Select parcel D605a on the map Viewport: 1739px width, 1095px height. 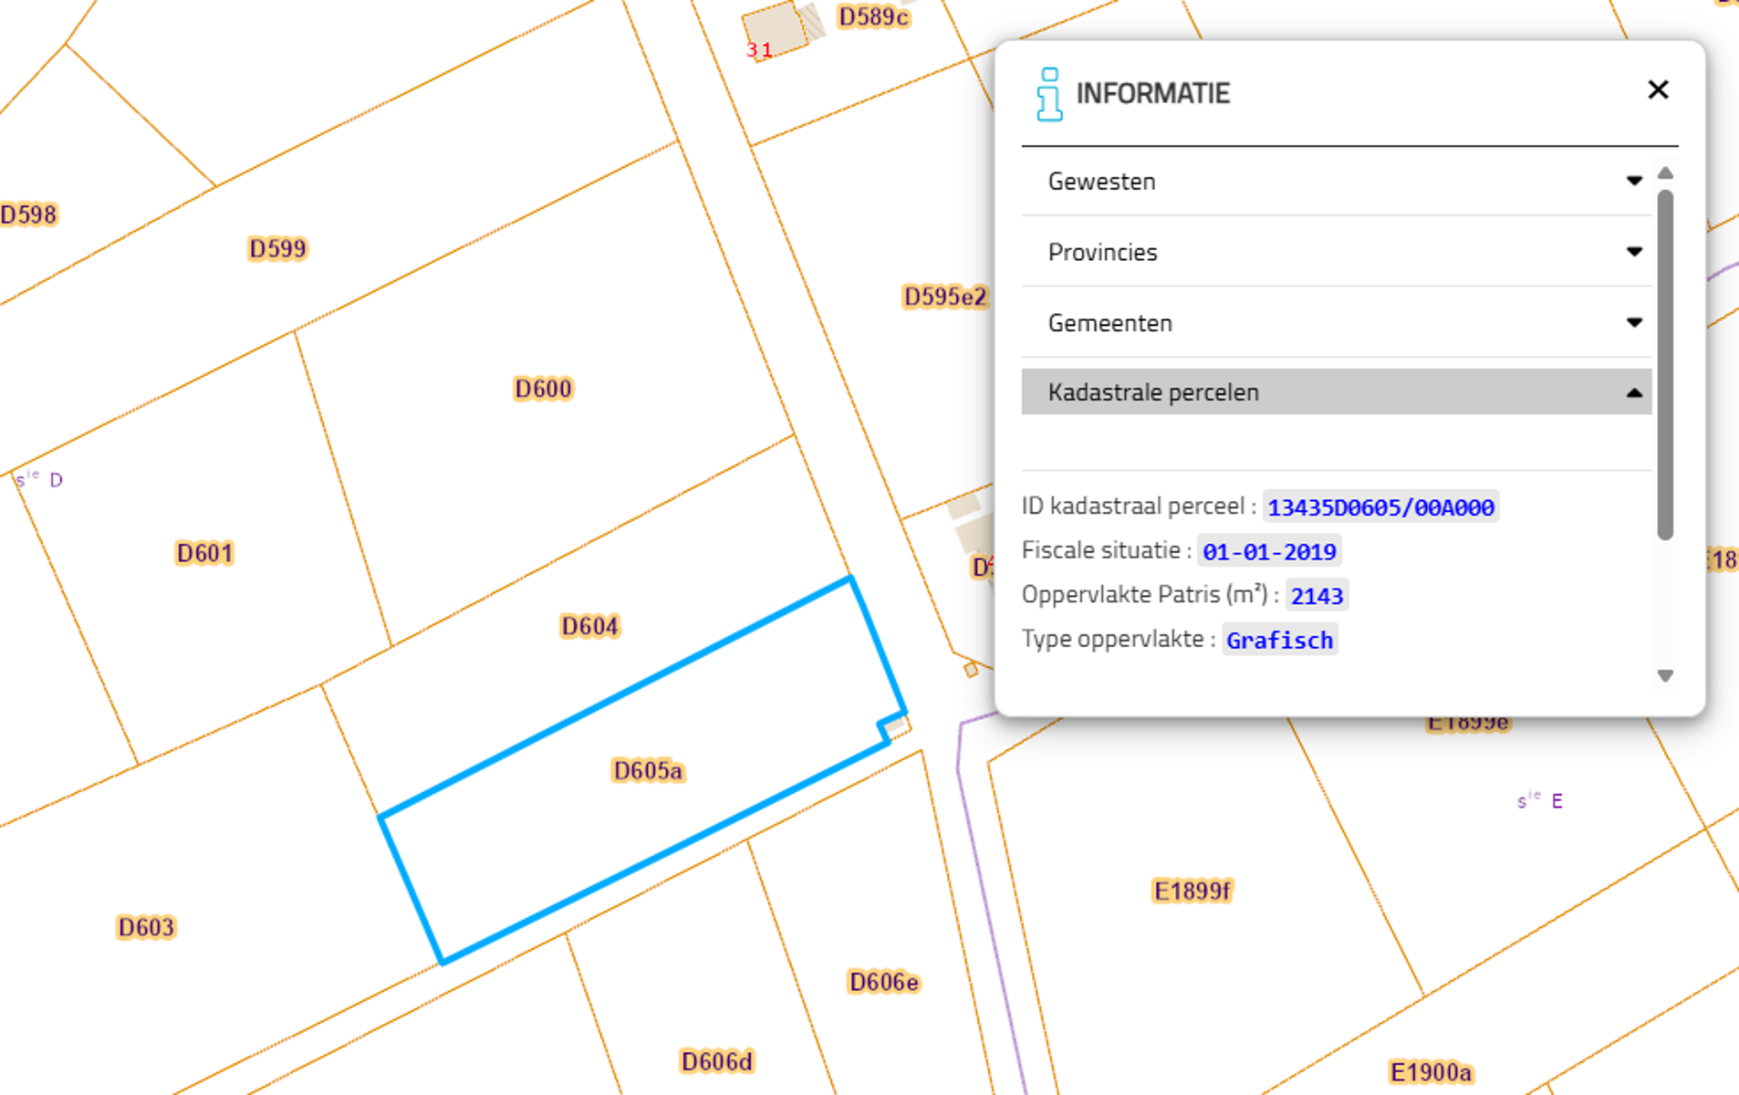(647, 771)
